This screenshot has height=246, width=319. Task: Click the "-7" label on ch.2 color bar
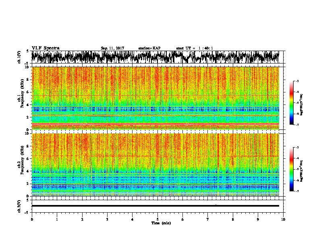tap(297, 191)
